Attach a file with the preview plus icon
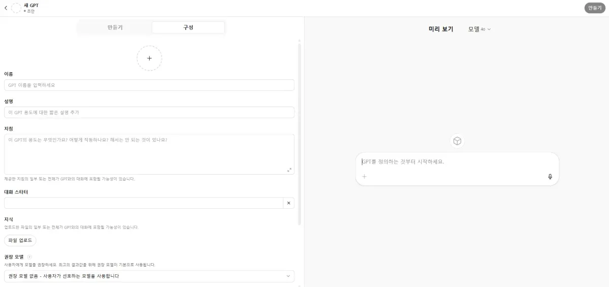 coord(364,177)
